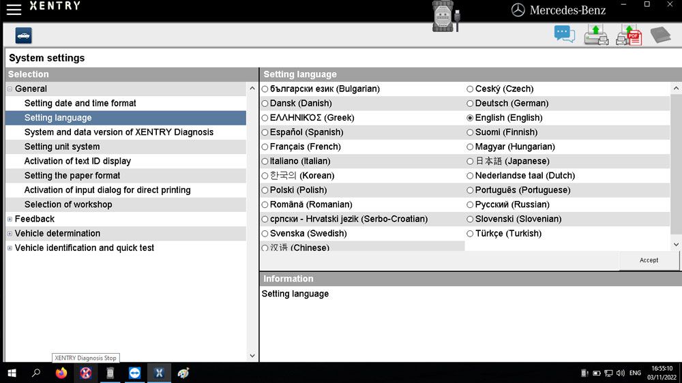This screenshot has width=682, height=383.
Task: Click the print to PDF icon
Action: point(629,35)
